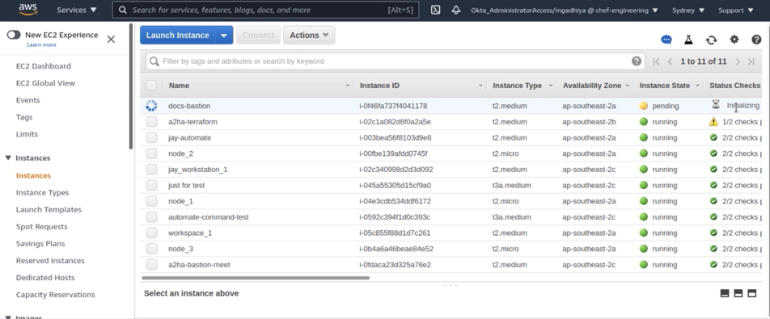Open the feedback chat bubble icon
This screenshot has width=770, height=319.
666,40
